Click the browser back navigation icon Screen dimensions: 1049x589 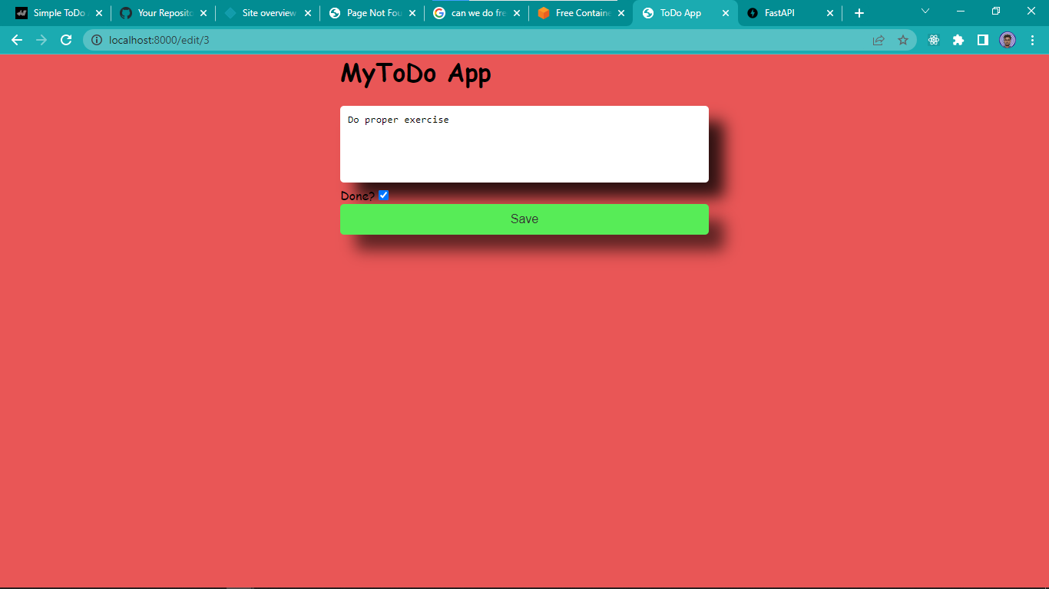16,39
